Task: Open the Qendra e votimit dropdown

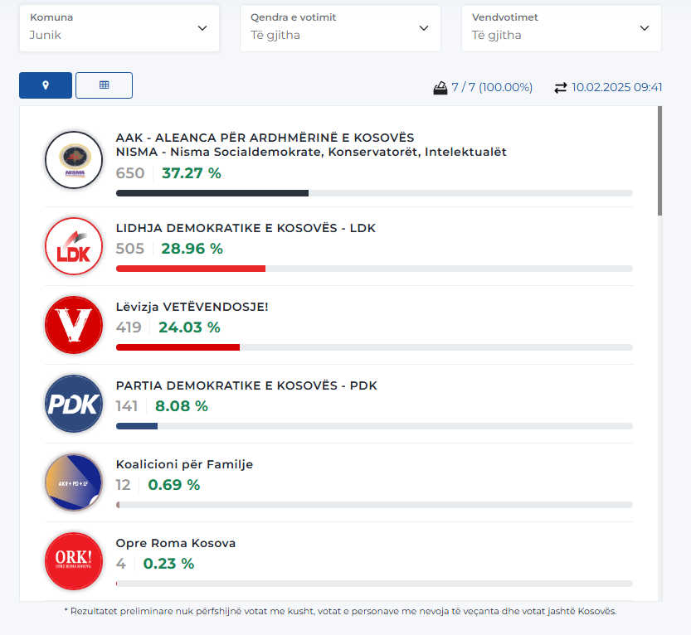Action: pos(340,28)
